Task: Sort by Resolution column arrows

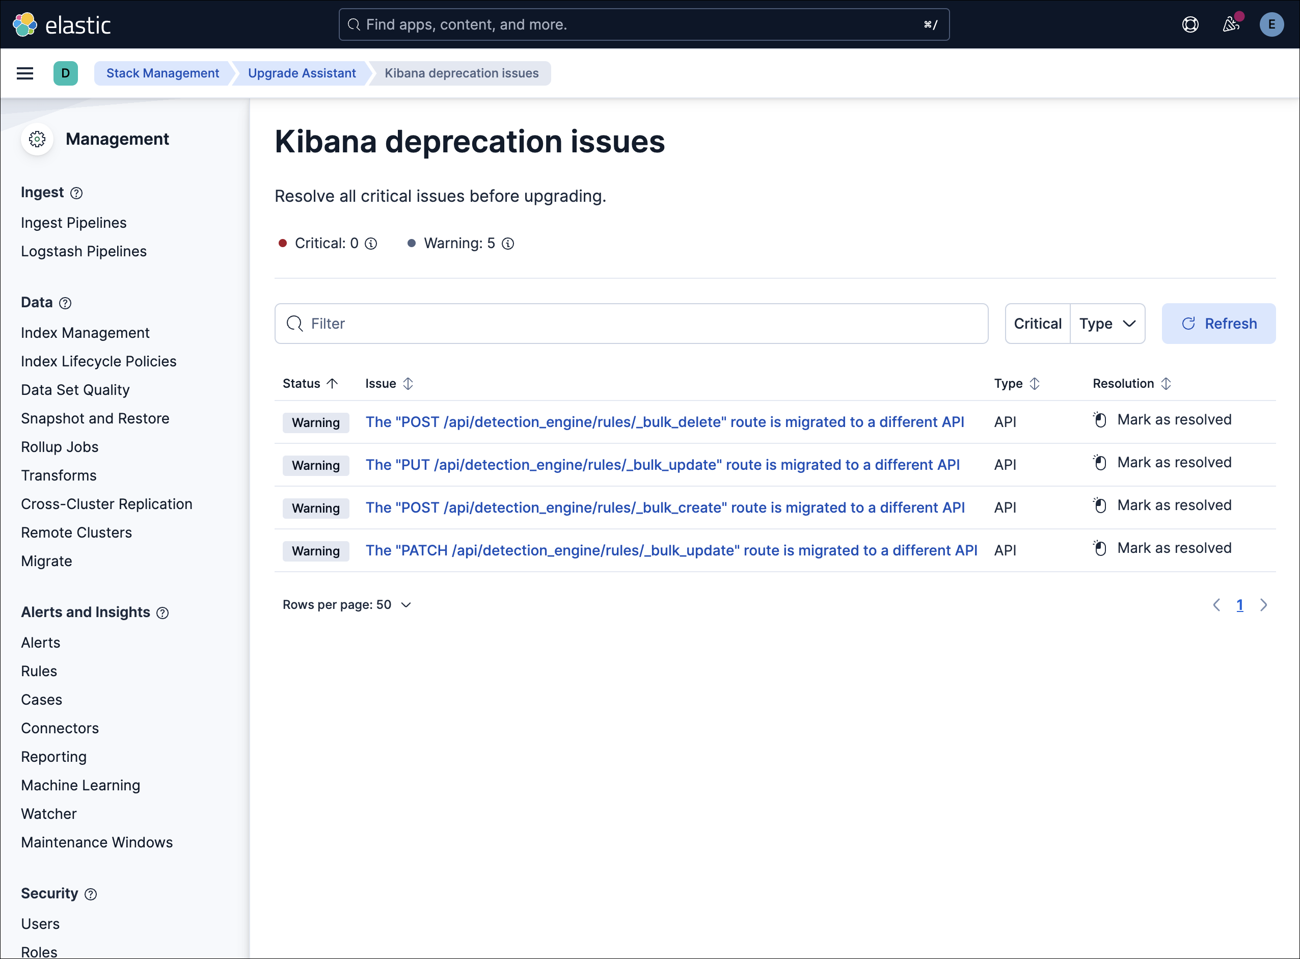Action: coord(1166,384)
